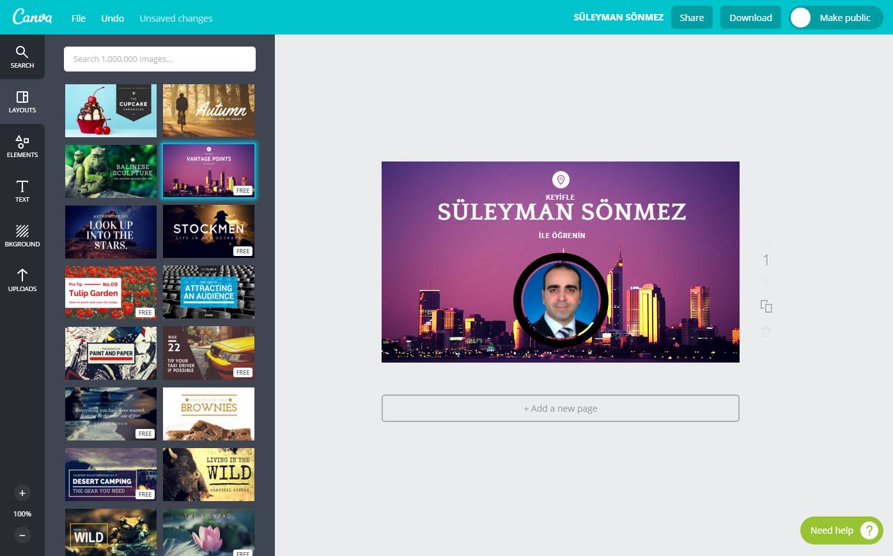The image size is (893, 556).
Task: Click the Share button
Action: (x=692, y=18)
